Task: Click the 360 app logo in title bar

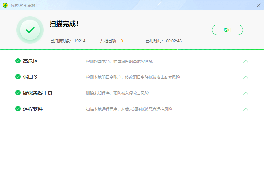Action: [5, 5]
